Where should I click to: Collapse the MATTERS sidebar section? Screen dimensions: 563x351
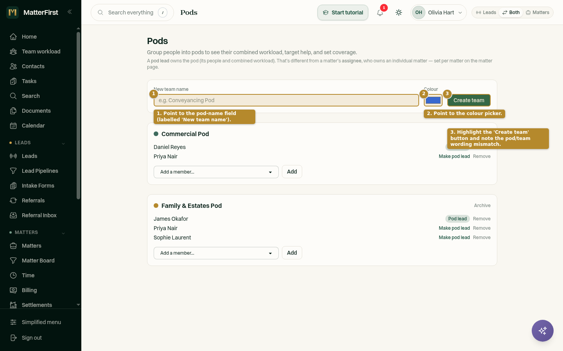tap(63, 233)
